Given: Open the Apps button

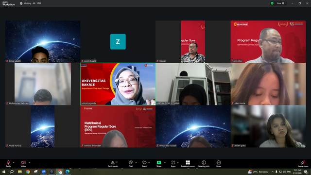Looking at the screenshot, I should point(173,164).
